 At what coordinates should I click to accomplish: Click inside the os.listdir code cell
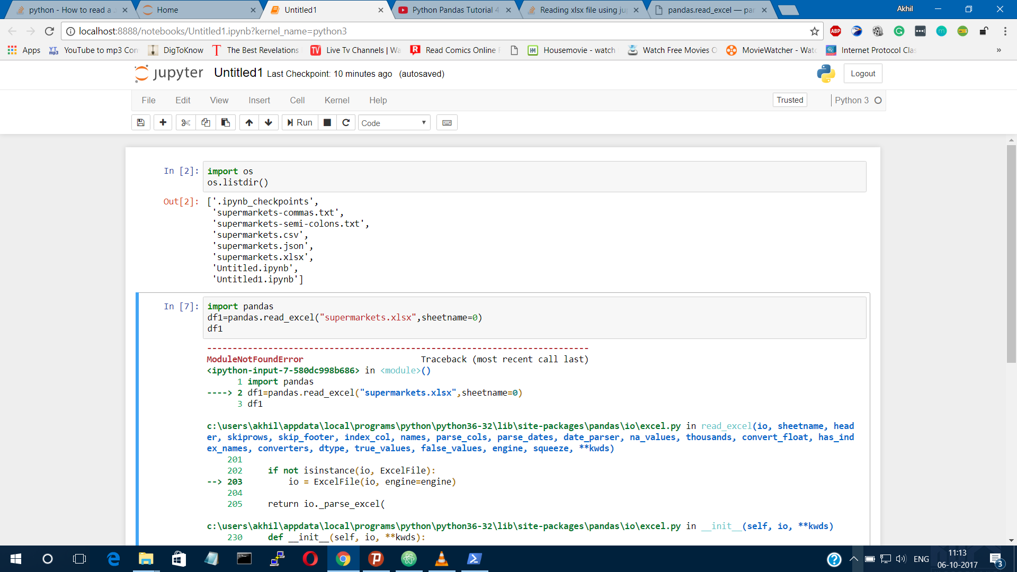pyautogui.click(x=534, y=177)
